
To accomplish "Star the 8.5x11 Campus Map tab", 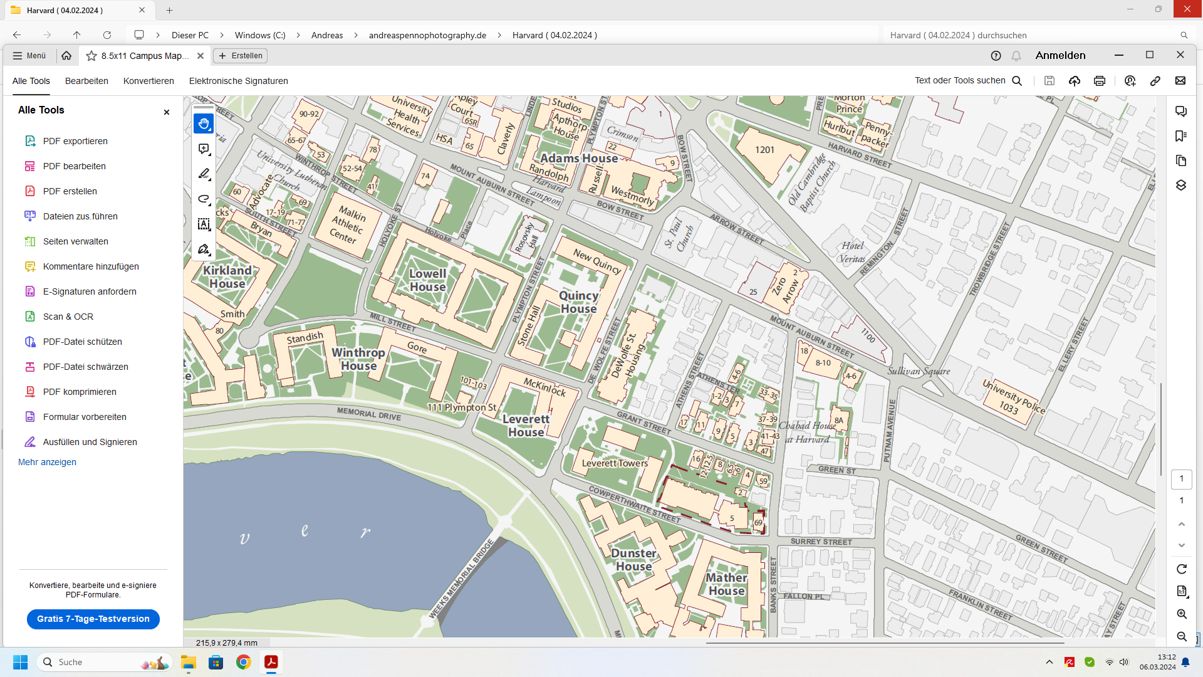I will 91,56.
